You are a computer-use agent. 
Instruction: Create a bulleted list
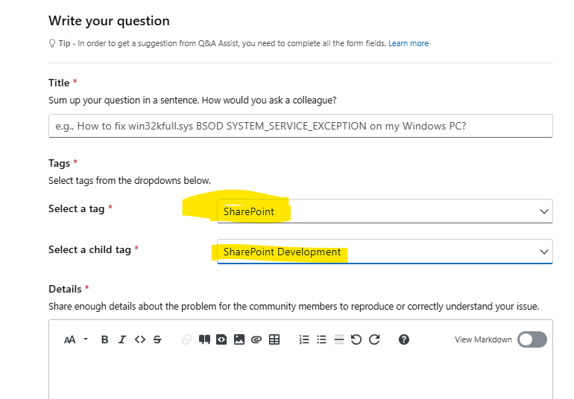click(x=321, y=339)
